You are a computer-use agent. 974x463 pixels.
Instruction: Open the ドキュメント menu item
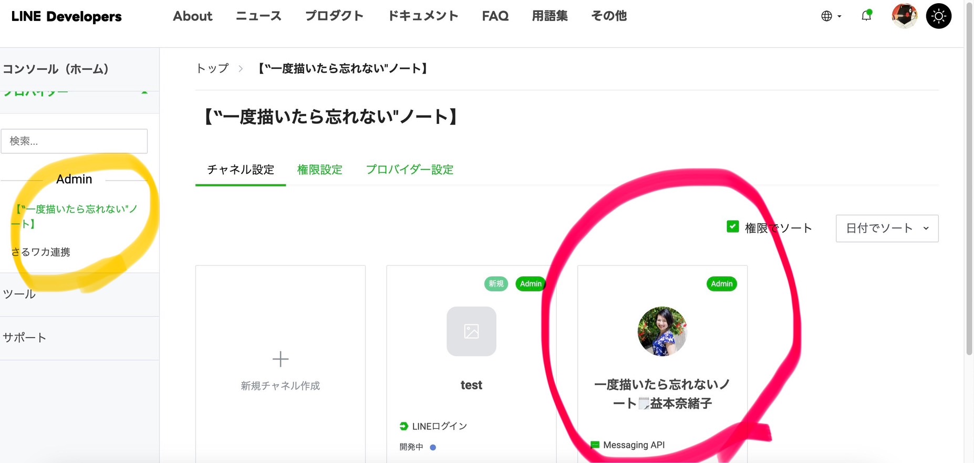tap(423, 16)
